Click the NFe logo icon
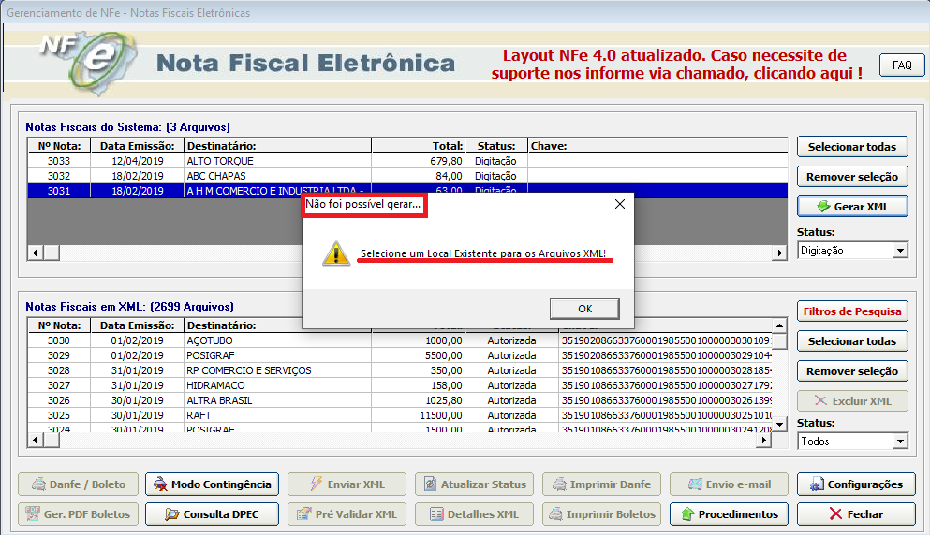This screenshot has height=535, width=930. (88, 63)
